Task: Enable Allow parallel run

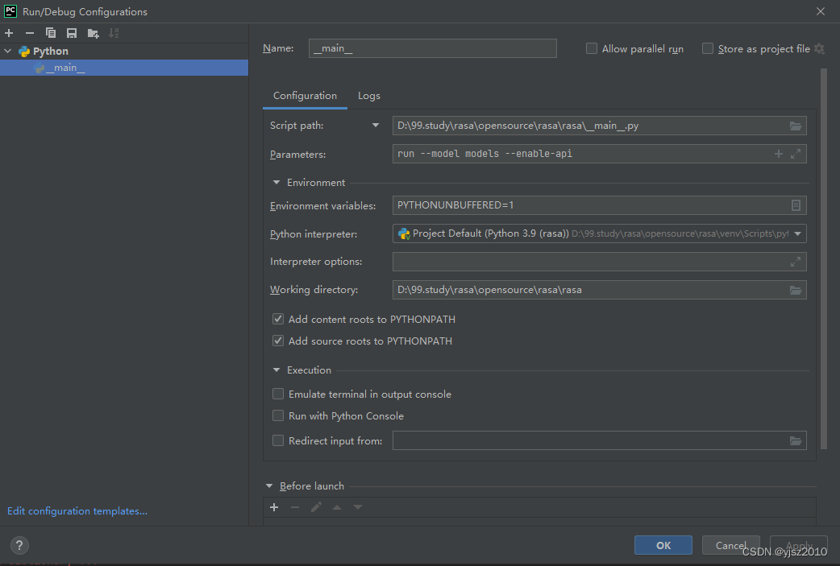Action: click(x=592, y=48)
